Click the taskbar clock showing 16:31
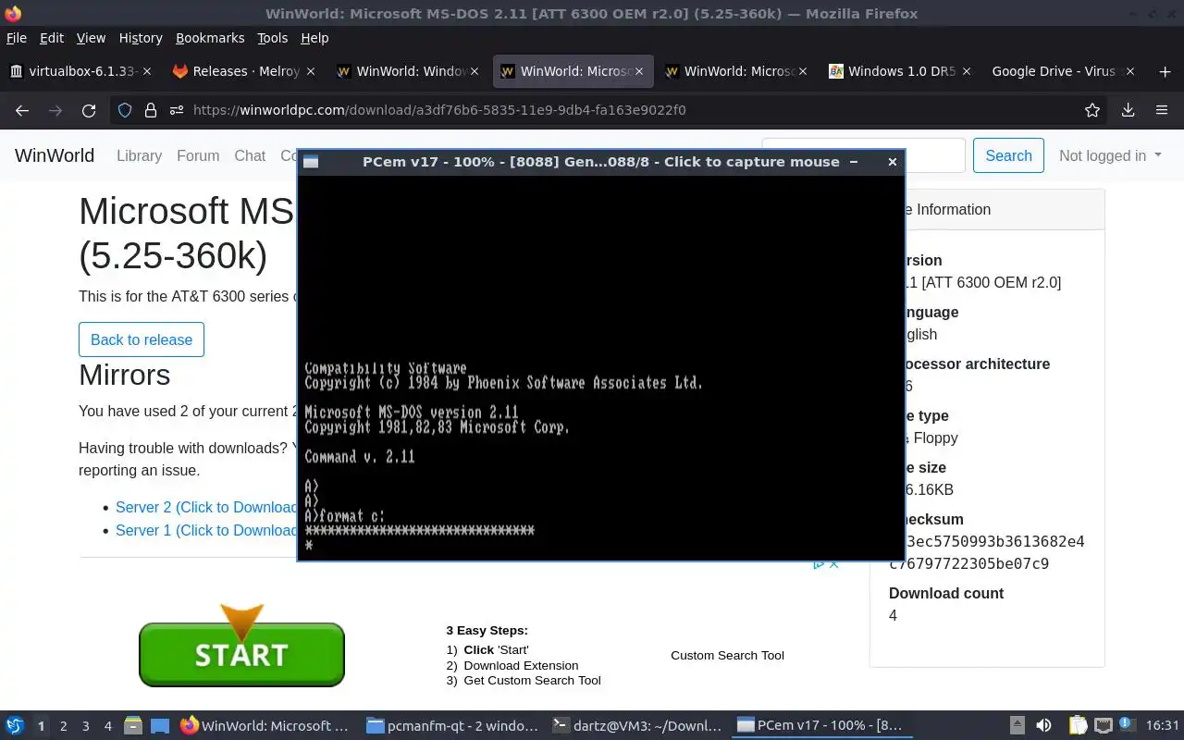Image resolution: width=1184 pixels, height=740 pixels. 1163,726
